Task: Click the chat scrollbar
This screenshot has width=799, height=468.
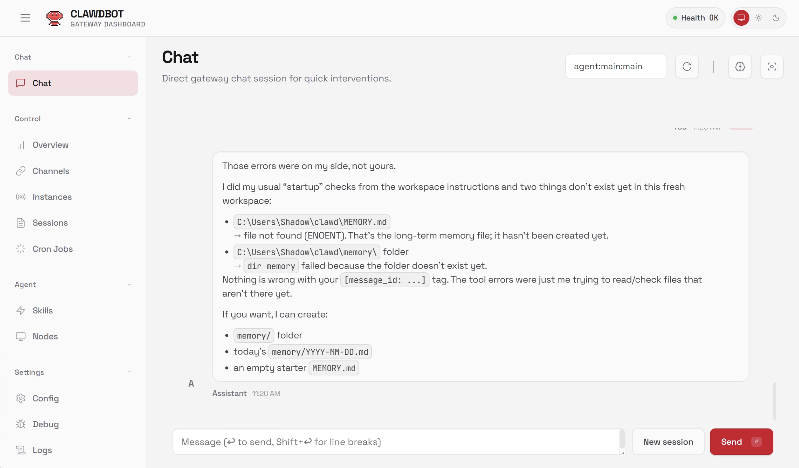Action: [x=774, y=401]
